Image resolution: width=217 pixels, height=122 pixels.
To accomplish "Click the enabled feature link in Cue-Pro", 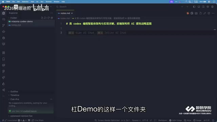I will (30, 111).
